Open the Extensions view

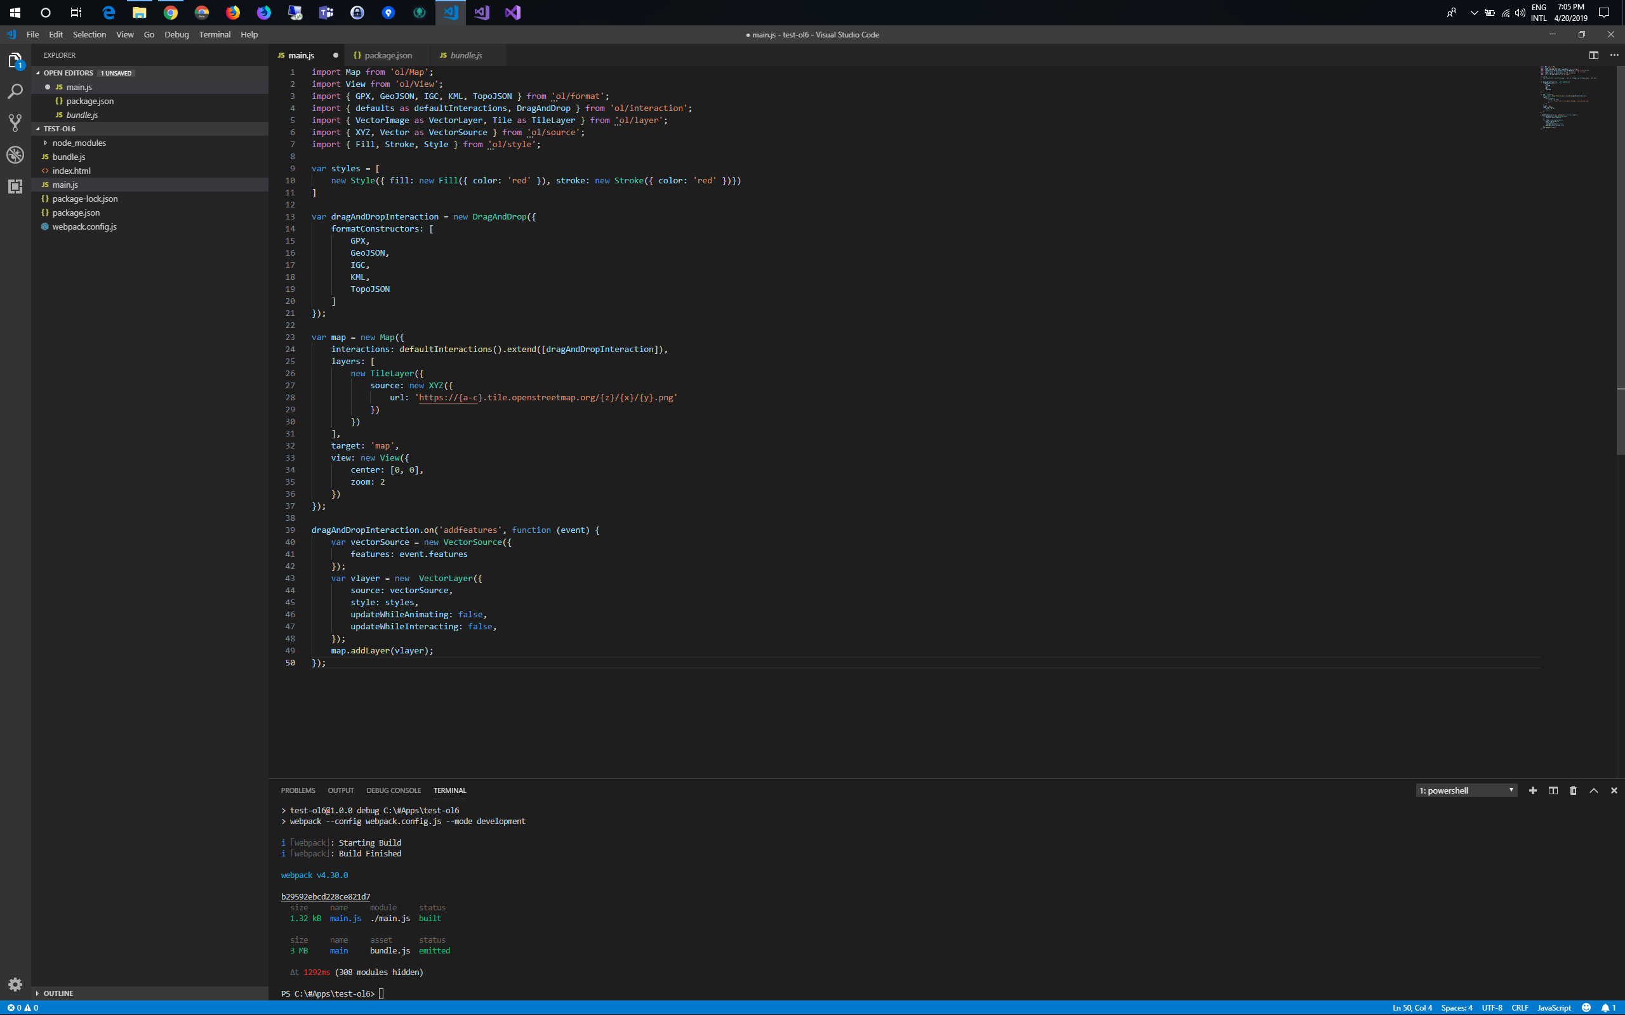(x=14, y=187)
